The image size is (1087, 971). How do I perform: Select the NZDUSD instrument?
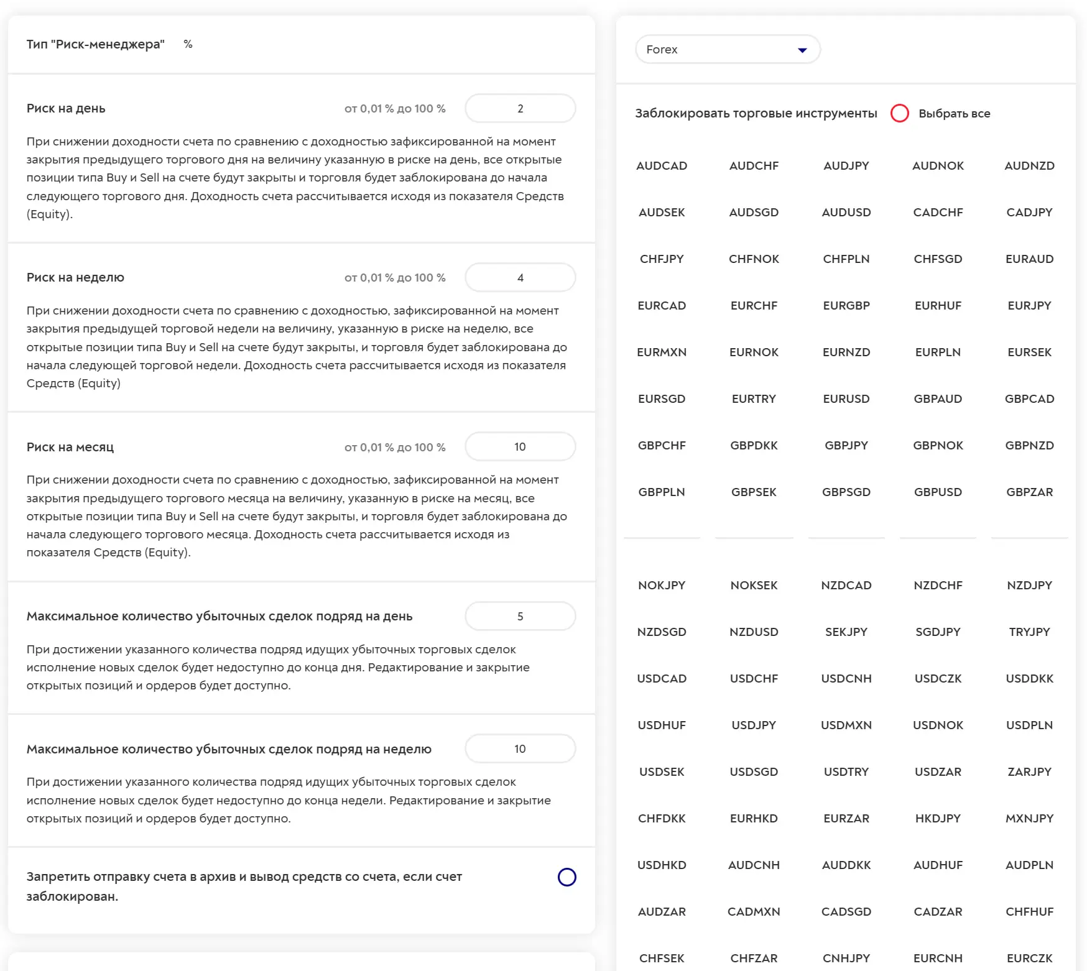coord(754,632)
